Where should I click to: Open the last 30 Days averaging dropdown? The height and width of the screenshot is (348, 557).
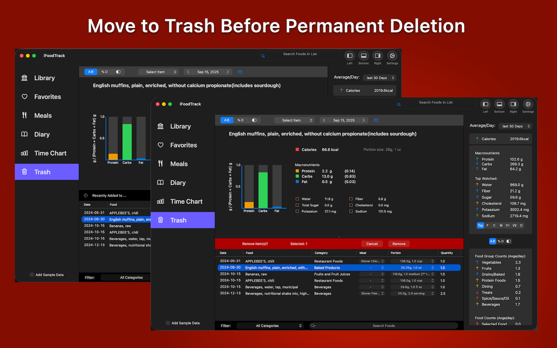pos(515,126)
